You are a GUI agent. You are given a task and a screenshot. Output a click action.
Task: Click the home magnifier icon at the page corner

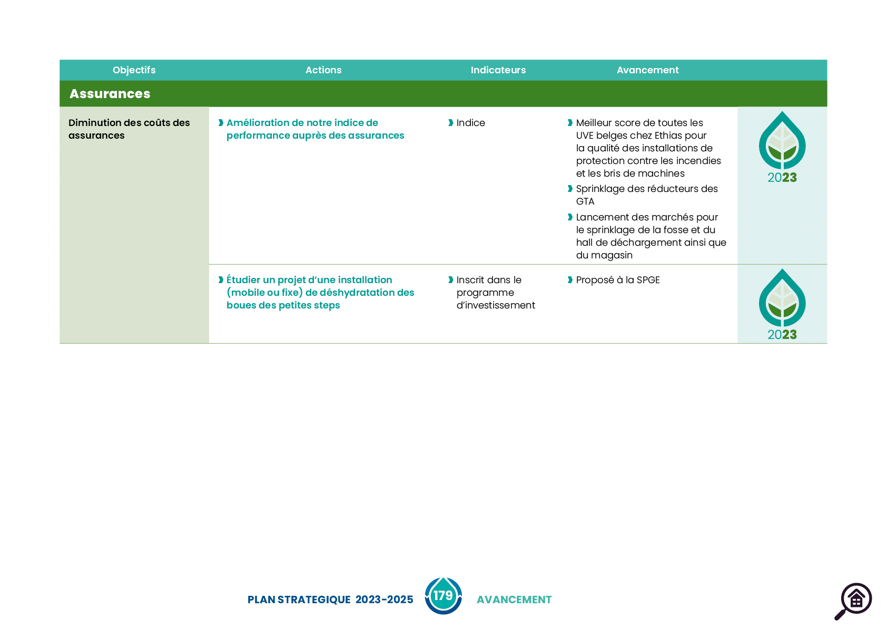pyautogui.click(x=853, y=601)
